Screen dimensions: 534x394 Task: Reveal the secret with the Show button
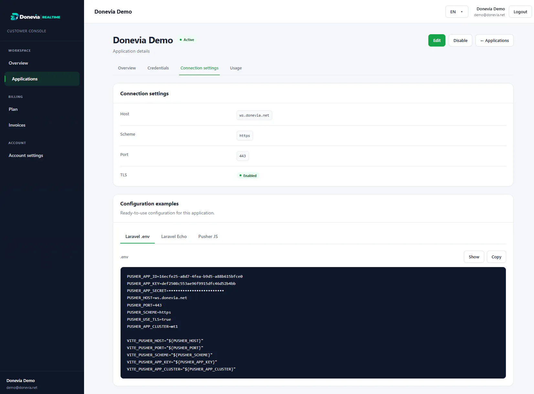point(474,257)
